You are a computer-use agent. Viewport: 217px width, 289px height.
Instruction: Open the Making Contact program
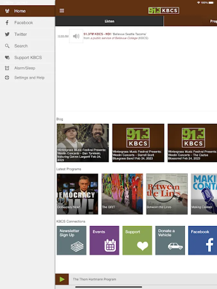204,194
